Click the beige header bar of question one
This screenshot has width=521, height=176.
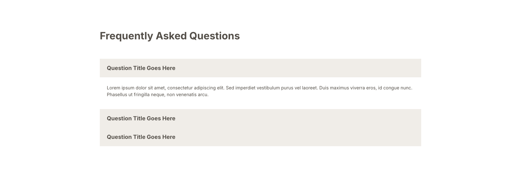260,68
